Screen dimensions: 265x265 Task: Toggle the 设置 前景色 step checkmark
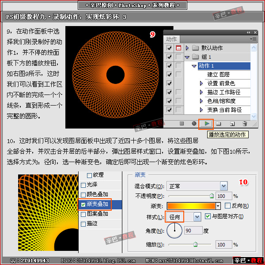coord(169,83)
